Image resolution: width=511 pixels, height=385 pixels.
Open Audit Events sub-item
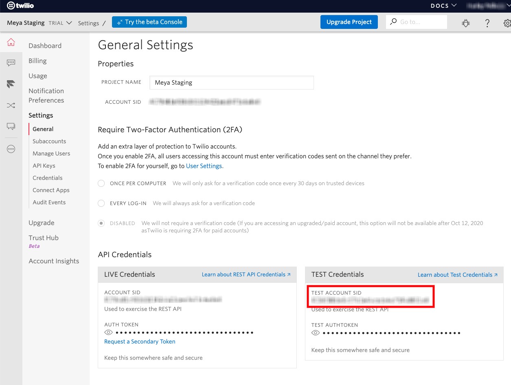(x=49, y=202)
